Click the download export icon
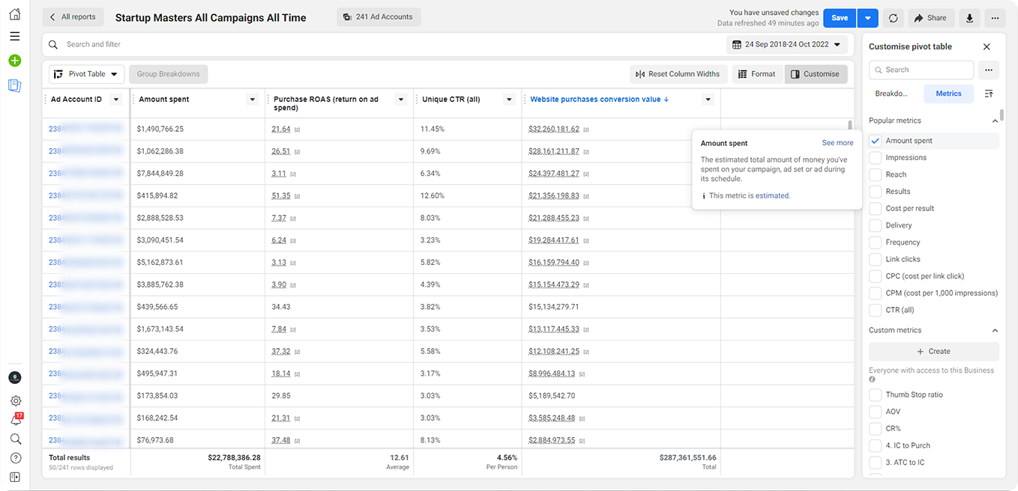The height and width of the screenshot is (491, 1018). [x=970, y=18]
